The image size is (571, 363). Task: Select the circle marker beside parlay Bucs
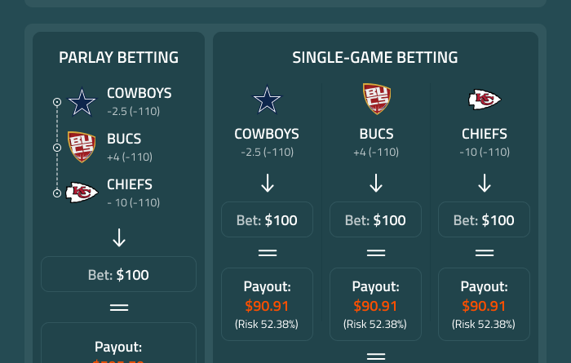pos(57,148)
